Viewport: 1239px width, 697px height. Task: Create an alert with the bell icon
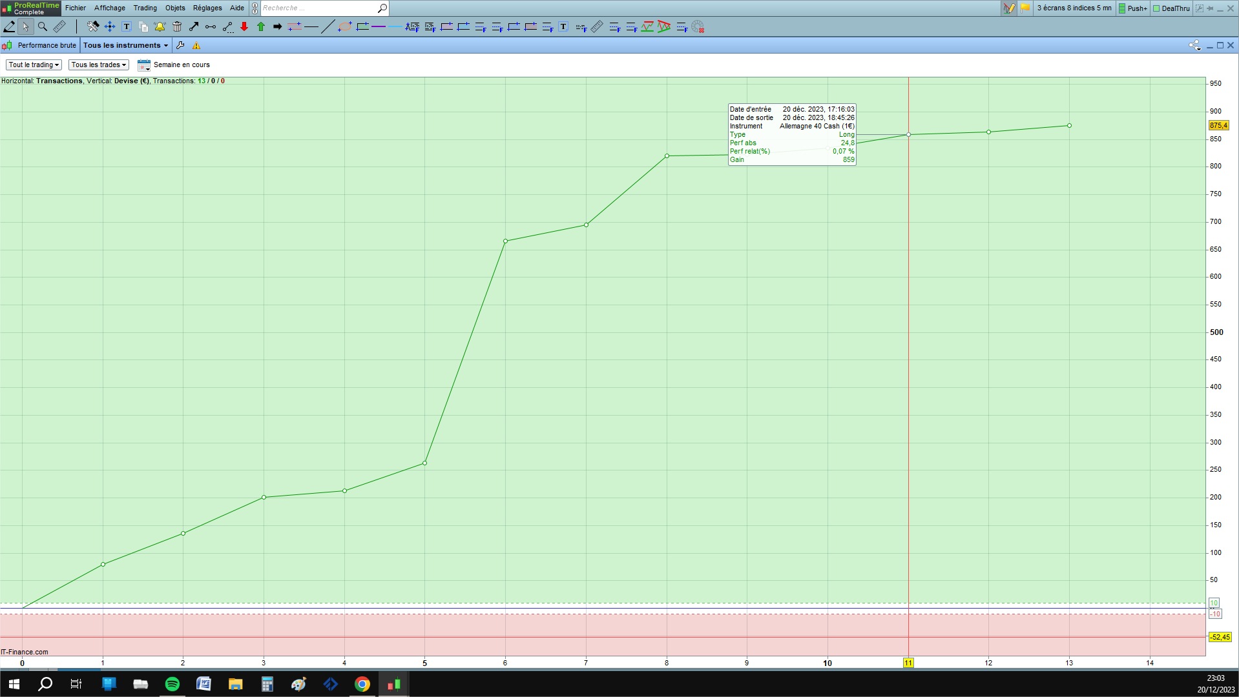pyautogui.click(x=160, y=26)
